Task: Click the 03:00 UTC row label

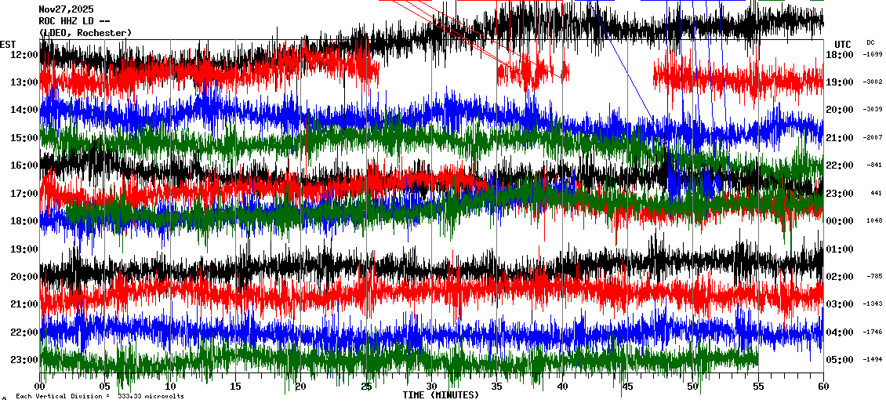Action: 840,304
